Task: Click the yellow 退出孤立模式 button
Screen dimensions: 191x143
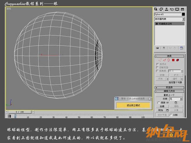Action: tap(133, 105)
